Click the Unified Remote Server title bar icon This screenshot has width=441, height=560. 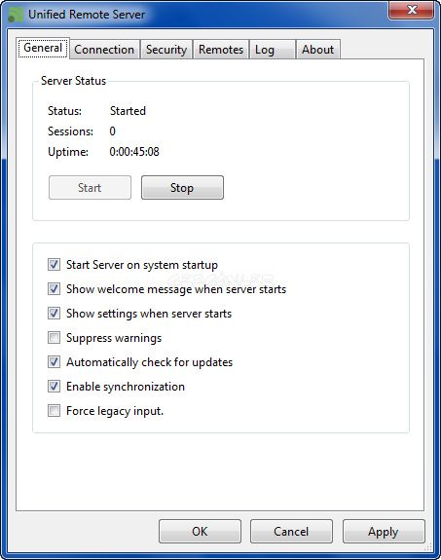16,15
